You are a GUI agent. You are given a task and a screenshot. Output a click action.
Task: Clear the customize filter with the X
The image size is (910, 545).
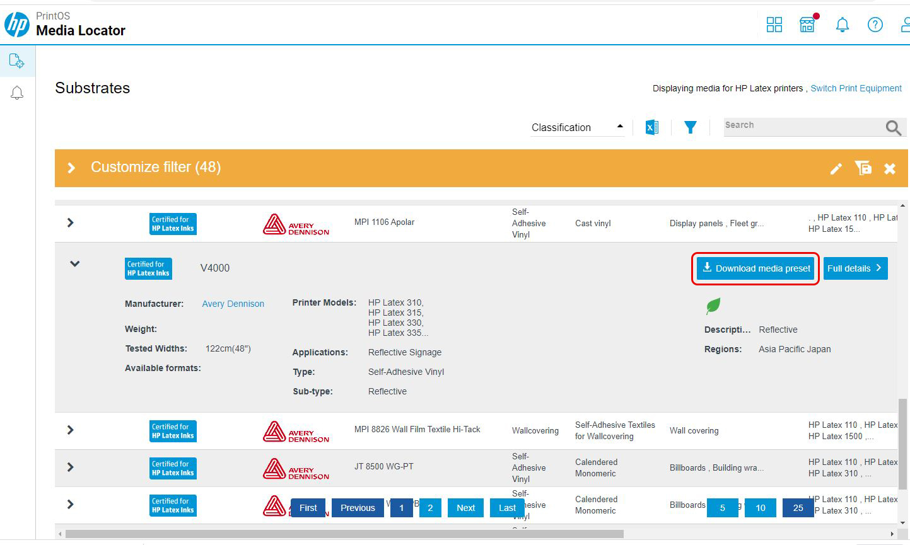pos(890,168)
